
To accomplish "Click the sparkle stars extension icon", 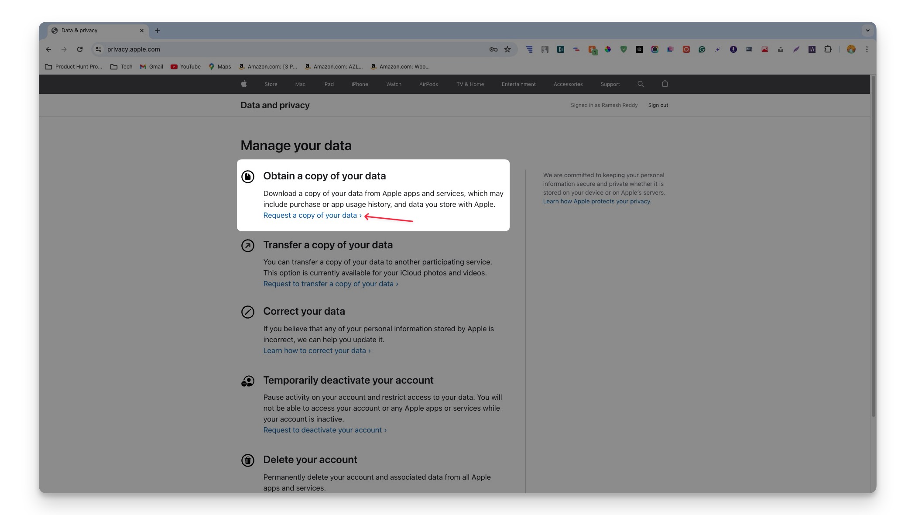I will pyautogui.click(x=718, y=49).
